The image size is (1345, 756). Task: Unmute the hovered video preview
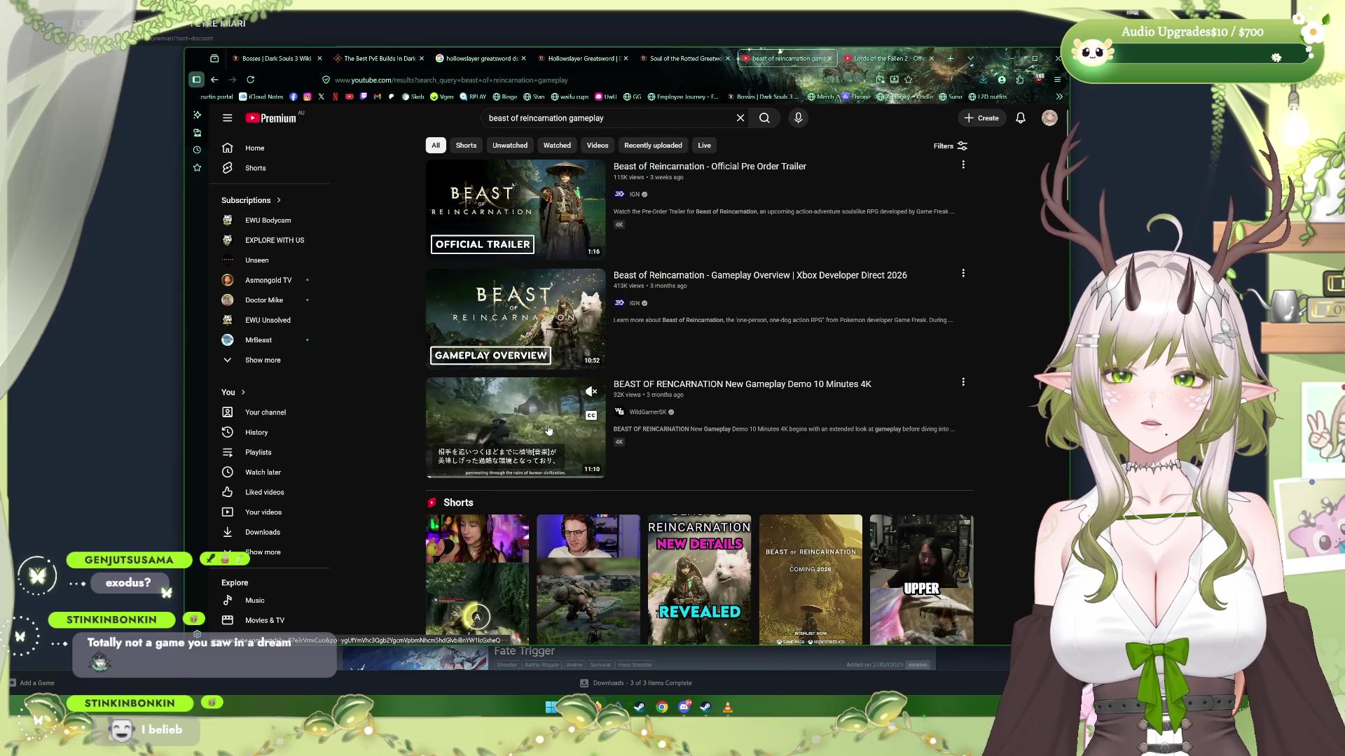pyautogui.click(x=591, y=392)
